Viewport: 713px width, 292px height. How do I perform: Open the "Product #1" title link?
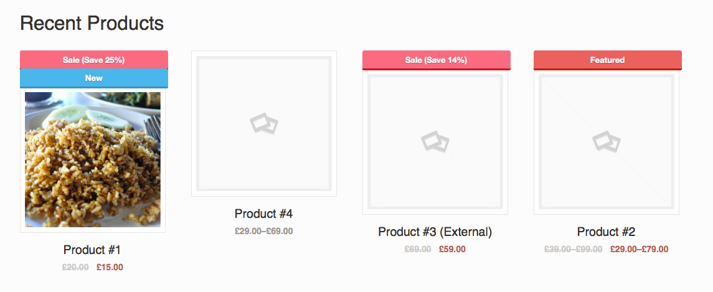(92, 250)
